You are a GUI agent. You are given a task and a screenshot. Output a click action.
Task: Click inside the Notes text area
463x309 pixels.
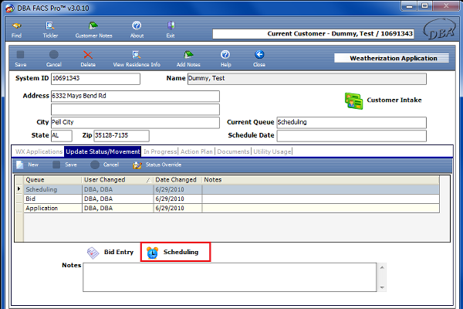(229, 277)
